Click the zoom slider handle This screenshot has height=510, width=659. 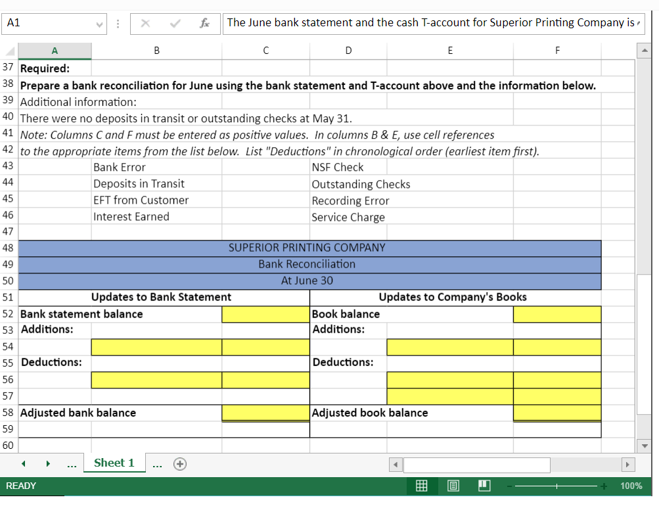557,486
